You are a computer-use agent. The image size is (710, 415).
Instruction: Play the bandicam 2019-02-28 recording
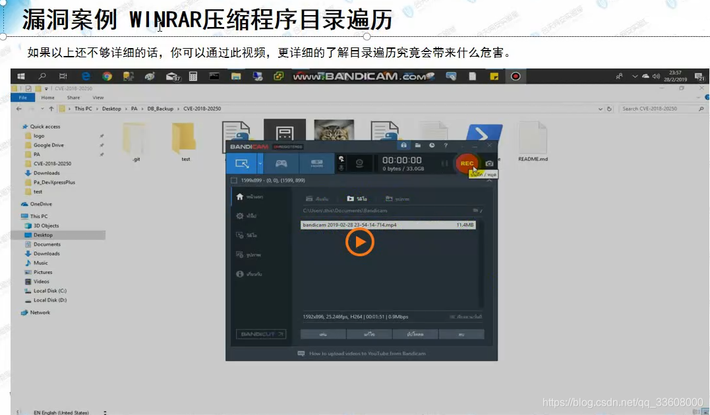coord(359,241)
